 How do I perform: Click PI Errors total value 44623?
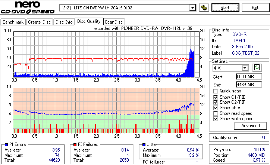[54, 160]
